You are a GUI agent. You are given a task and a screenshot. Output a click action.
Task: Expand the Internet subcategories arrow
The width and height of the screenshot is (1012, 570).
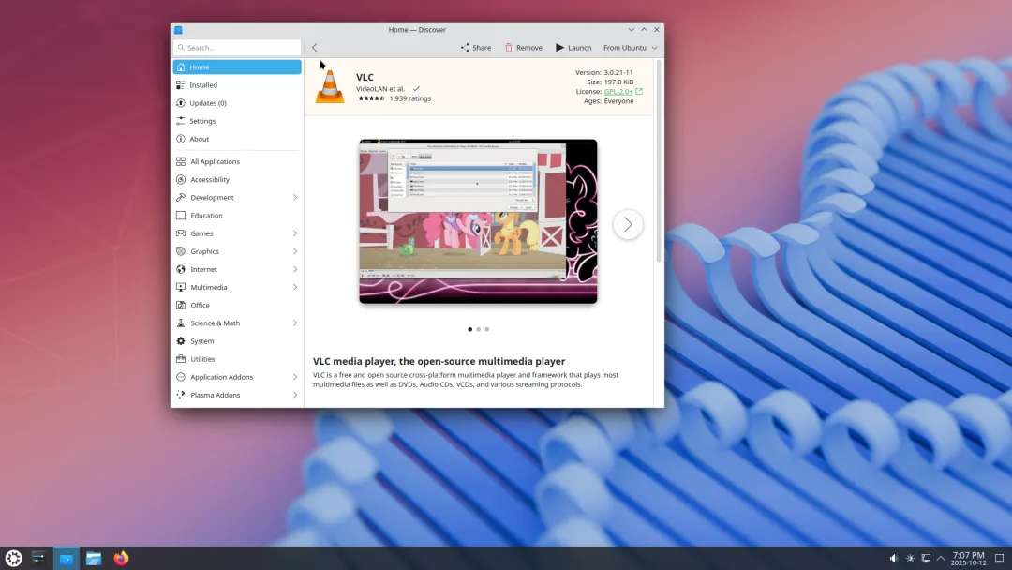click(x=295, y=269)
